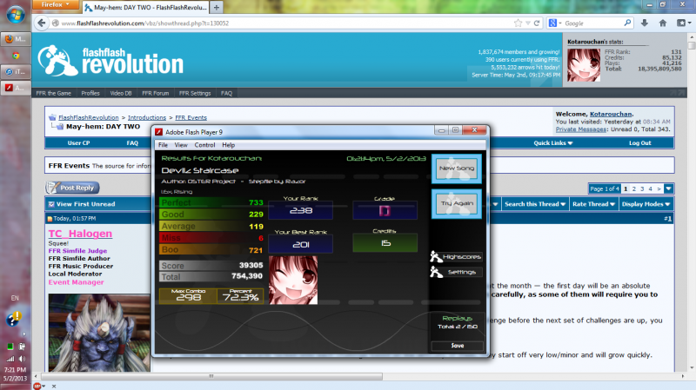The image size is (696, 390).
Task: Click the Kotarouchan avatar in stats panel
Action: [x=584, y=64]
